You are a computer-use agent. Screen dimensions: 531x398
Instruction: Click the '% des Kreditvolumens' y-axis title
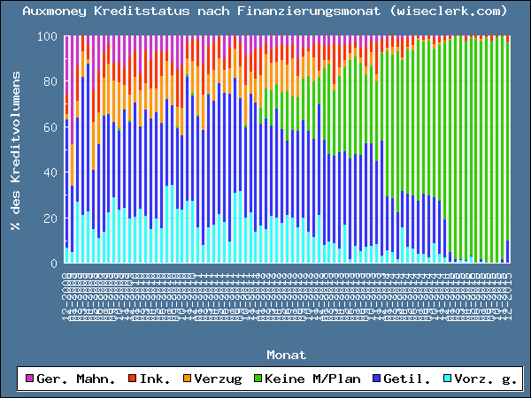pyautogui.click(x=14, y=150)
